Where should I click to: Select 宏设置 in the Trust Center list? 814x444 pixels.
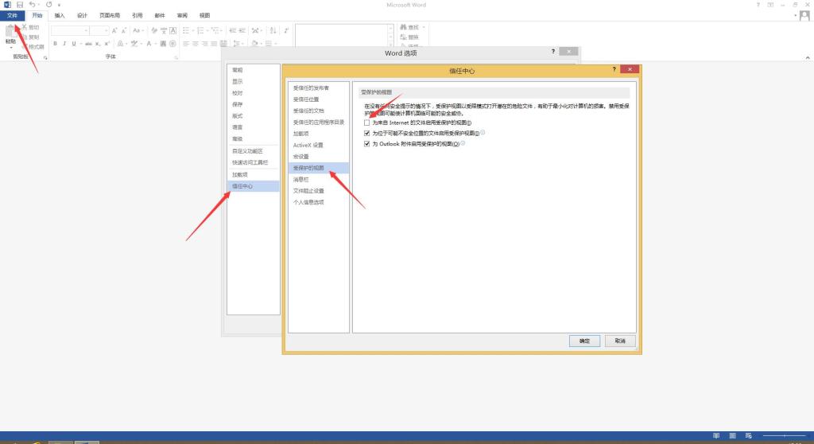point(301,157)
